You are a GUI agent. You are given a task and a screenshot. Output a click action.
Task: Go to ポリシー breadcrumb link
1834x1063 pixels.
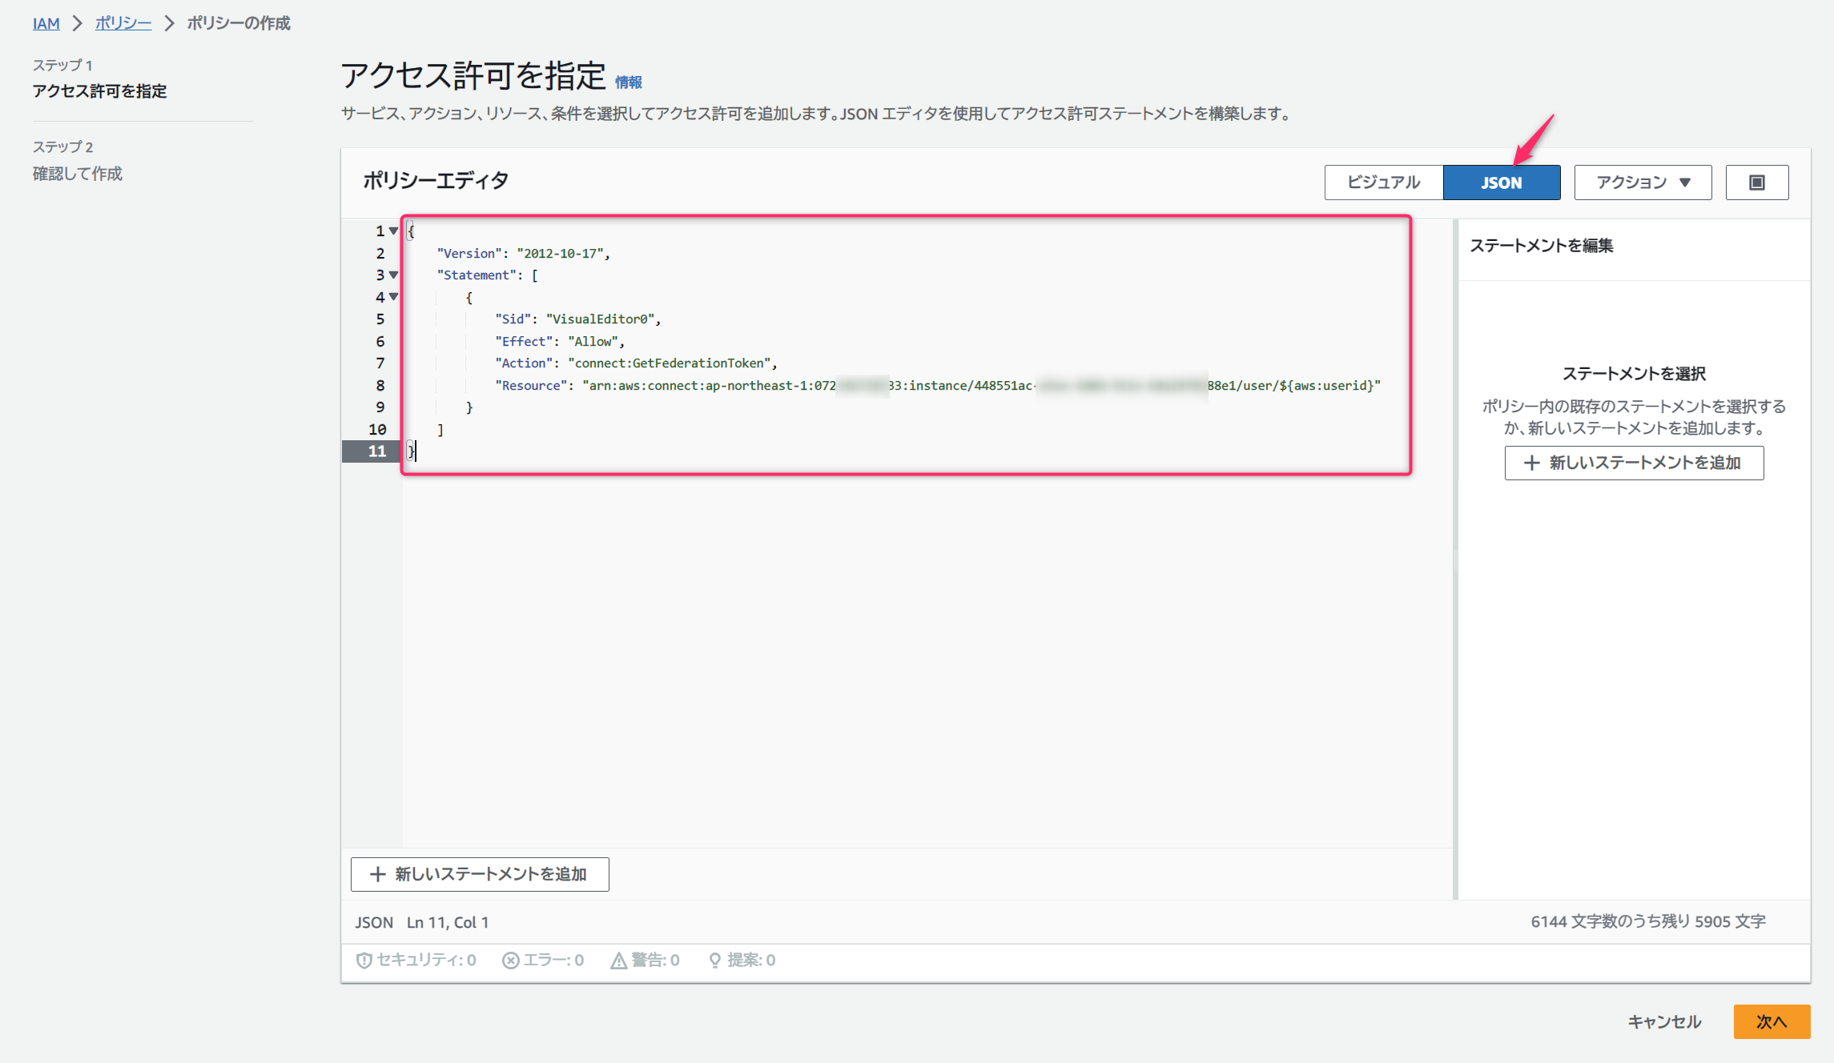[x=123, y=23]
